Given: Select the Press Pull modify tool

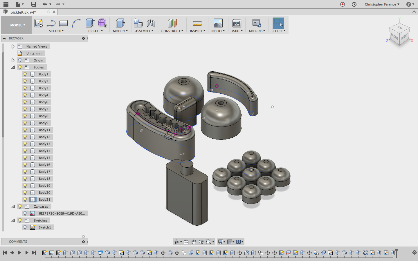Looking at the screenshot, I should [x=120, y=23].
